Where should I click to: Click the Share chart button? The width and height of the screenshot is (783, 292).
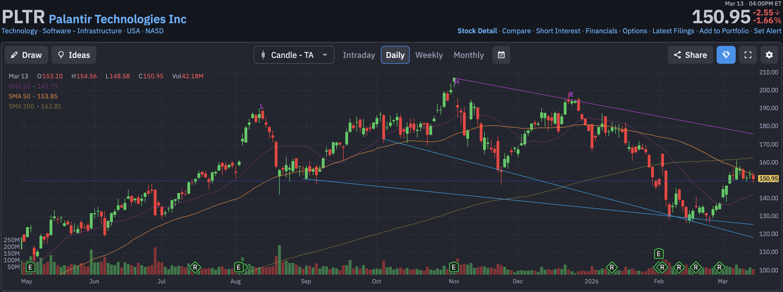[x=690, y=55]
